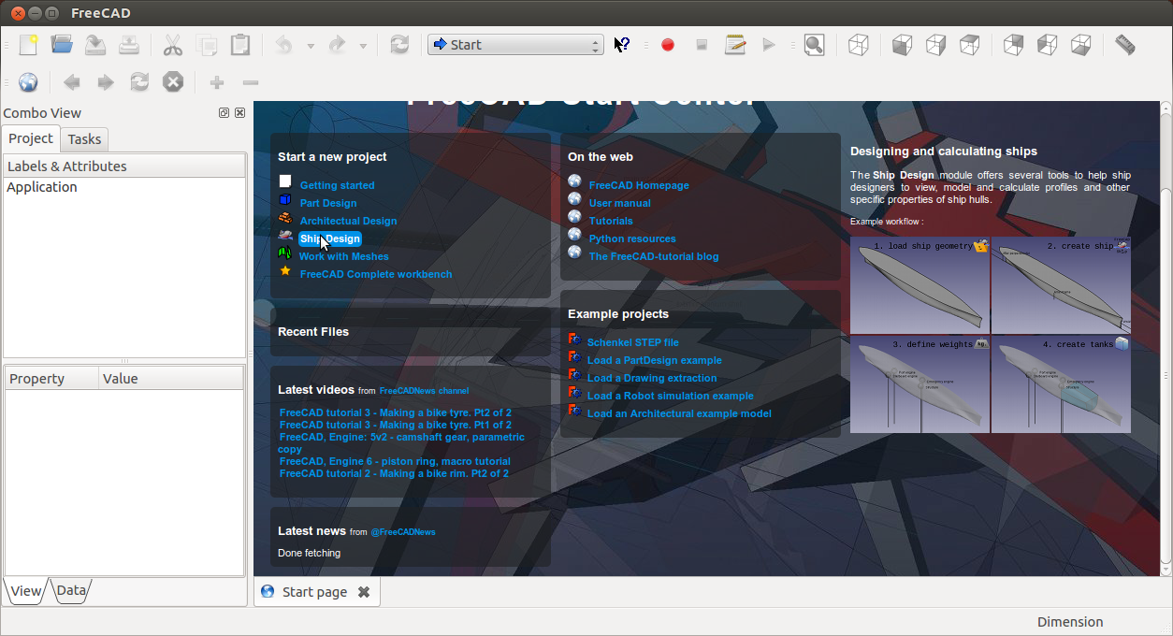Open the Start workbench selector dropdown
The width and height of the screenshot is (1173, 636).
515,45
